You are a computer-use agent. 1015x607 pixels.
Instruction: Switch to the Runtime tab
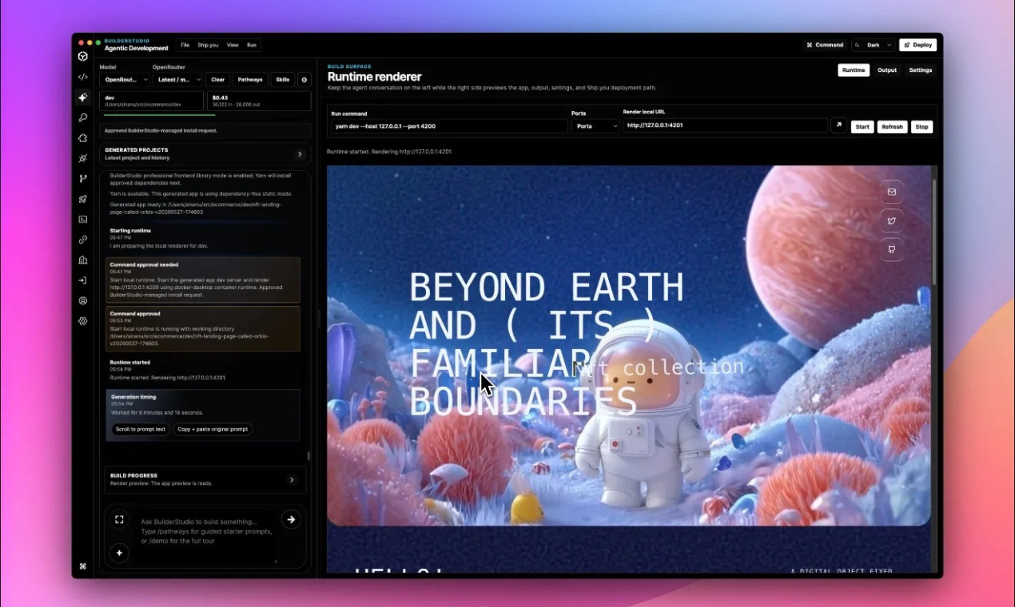pyautogui.click(x=854, y=70)
